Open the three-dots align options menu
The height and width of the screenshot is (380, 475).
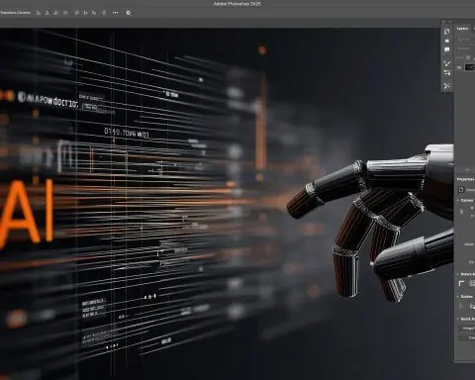click(115, 13)
